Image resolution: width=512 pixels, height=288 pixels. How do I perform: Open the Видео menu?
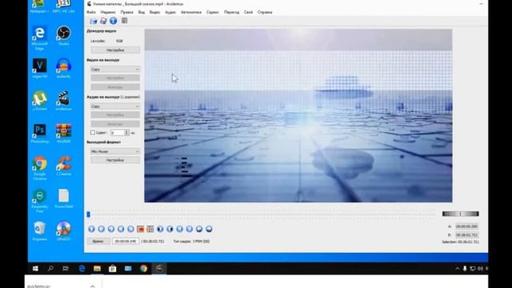click(154, 12)
